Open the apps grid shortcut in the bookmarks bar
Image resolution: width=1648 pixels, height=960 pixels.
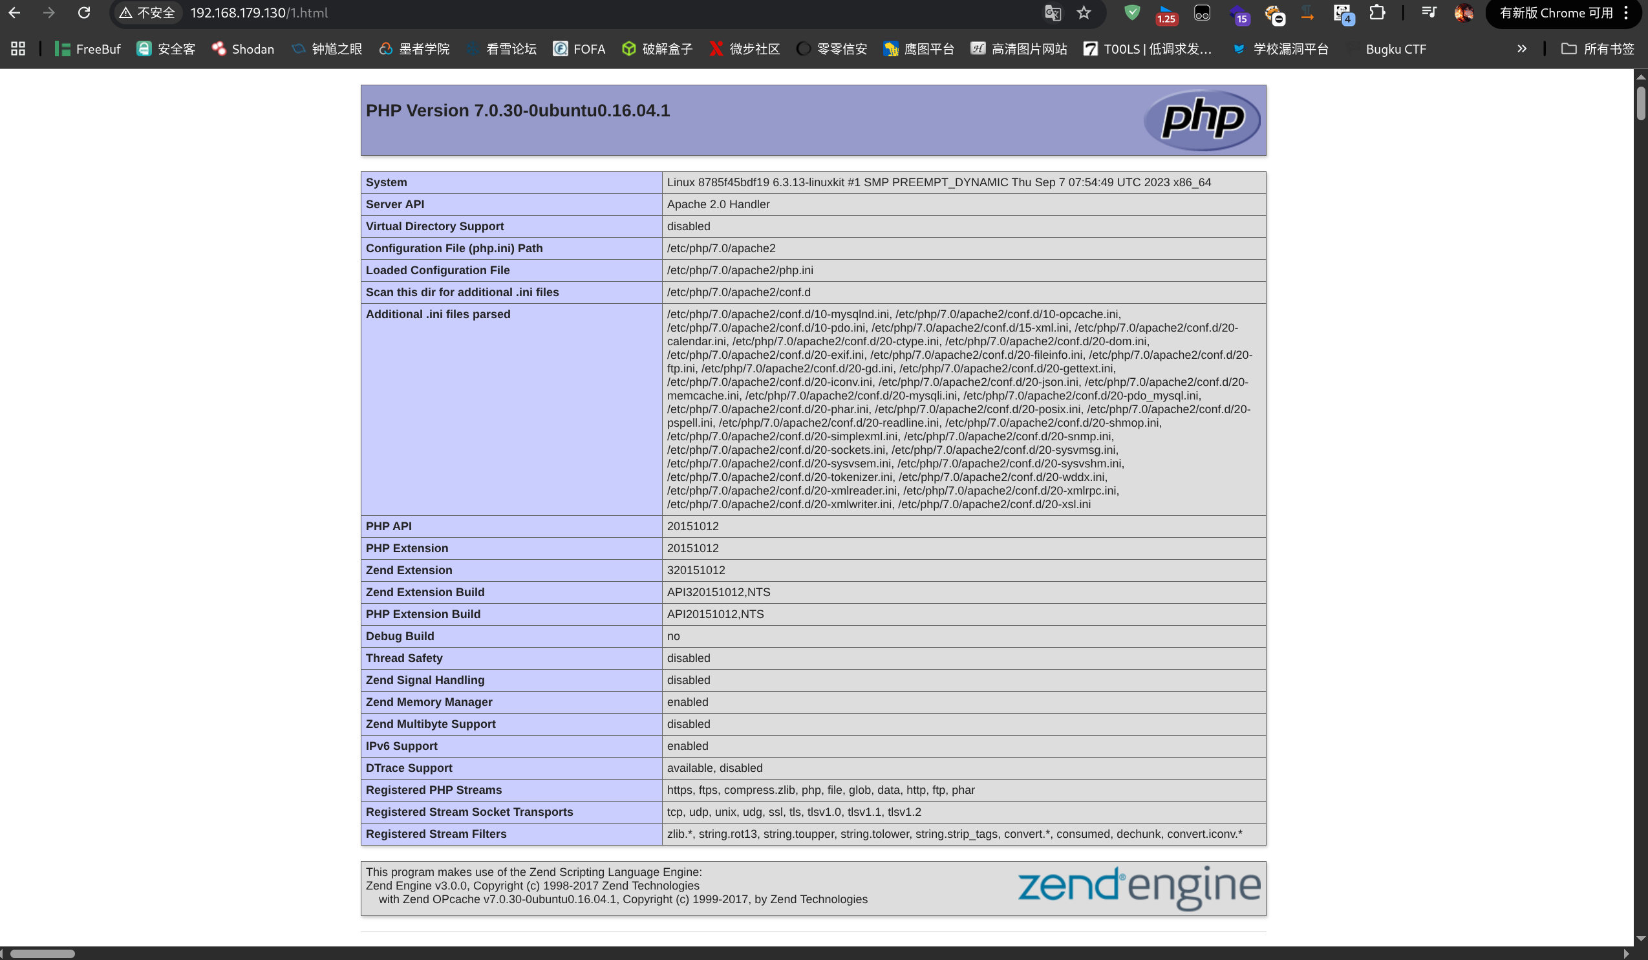tap(17, 49)
